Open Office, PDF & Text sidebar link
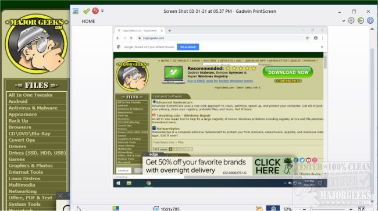Viewport: 378px width, 211px height. (x=30, y=198)
